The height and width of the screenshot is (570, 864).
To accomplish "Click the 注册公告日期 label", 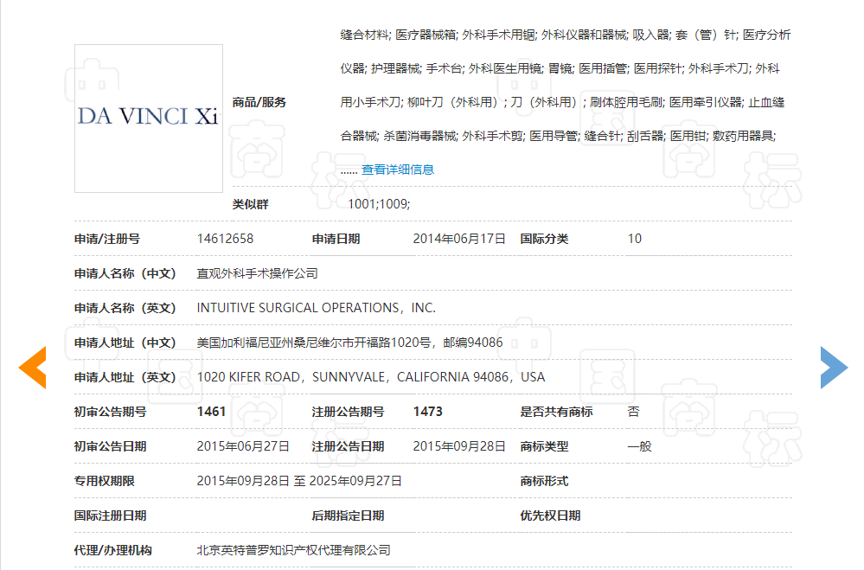I will coord(348,446).
